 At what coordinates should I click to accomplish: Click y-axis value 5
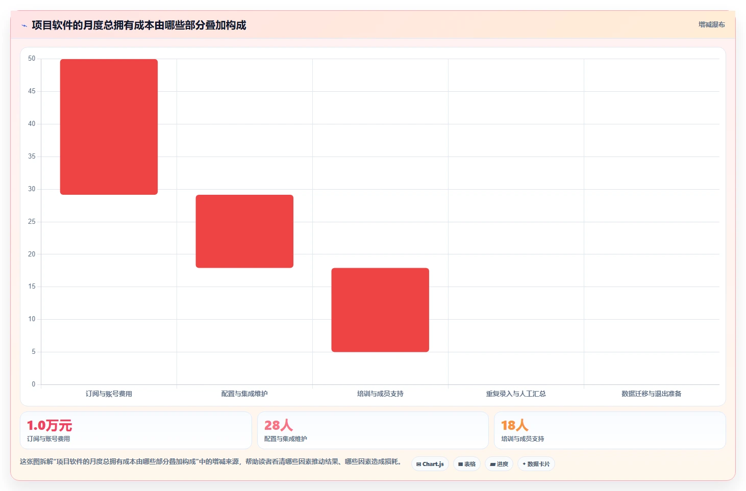click(34, 352)
